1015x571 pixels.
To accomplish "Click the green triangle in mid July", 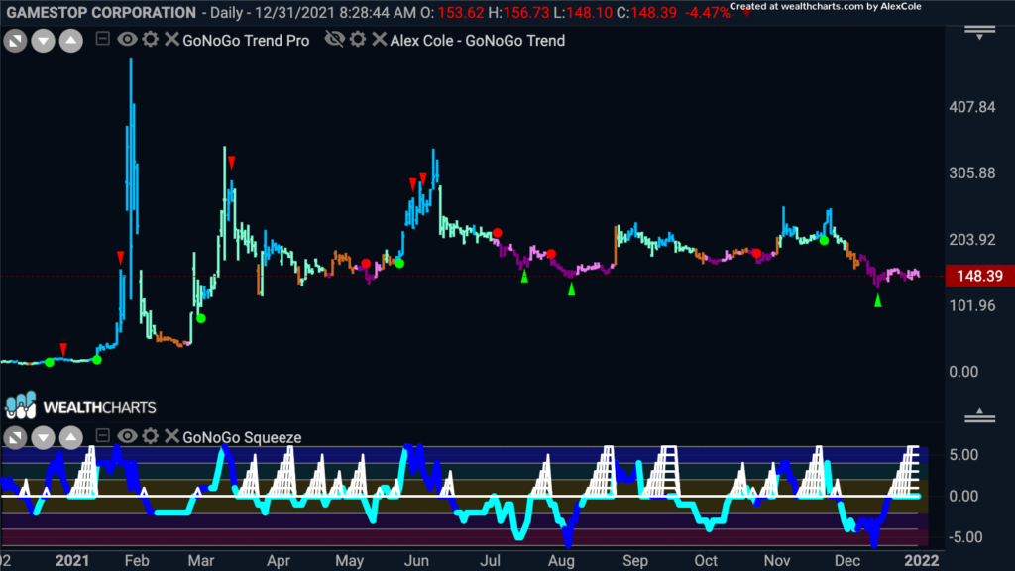I will click(x=525, y=276).
